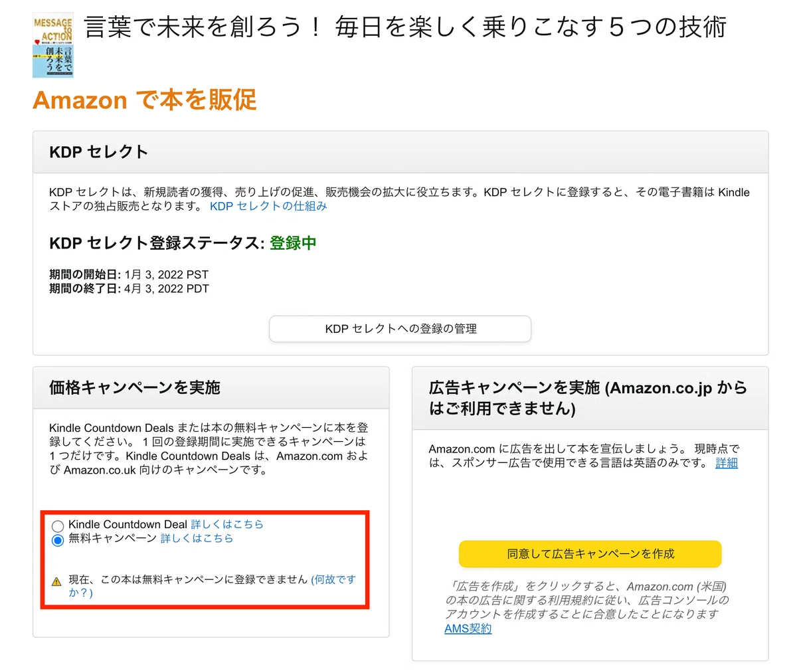Click the 広告キャンペーンを実施 panel header

click(x=590, y=398)
